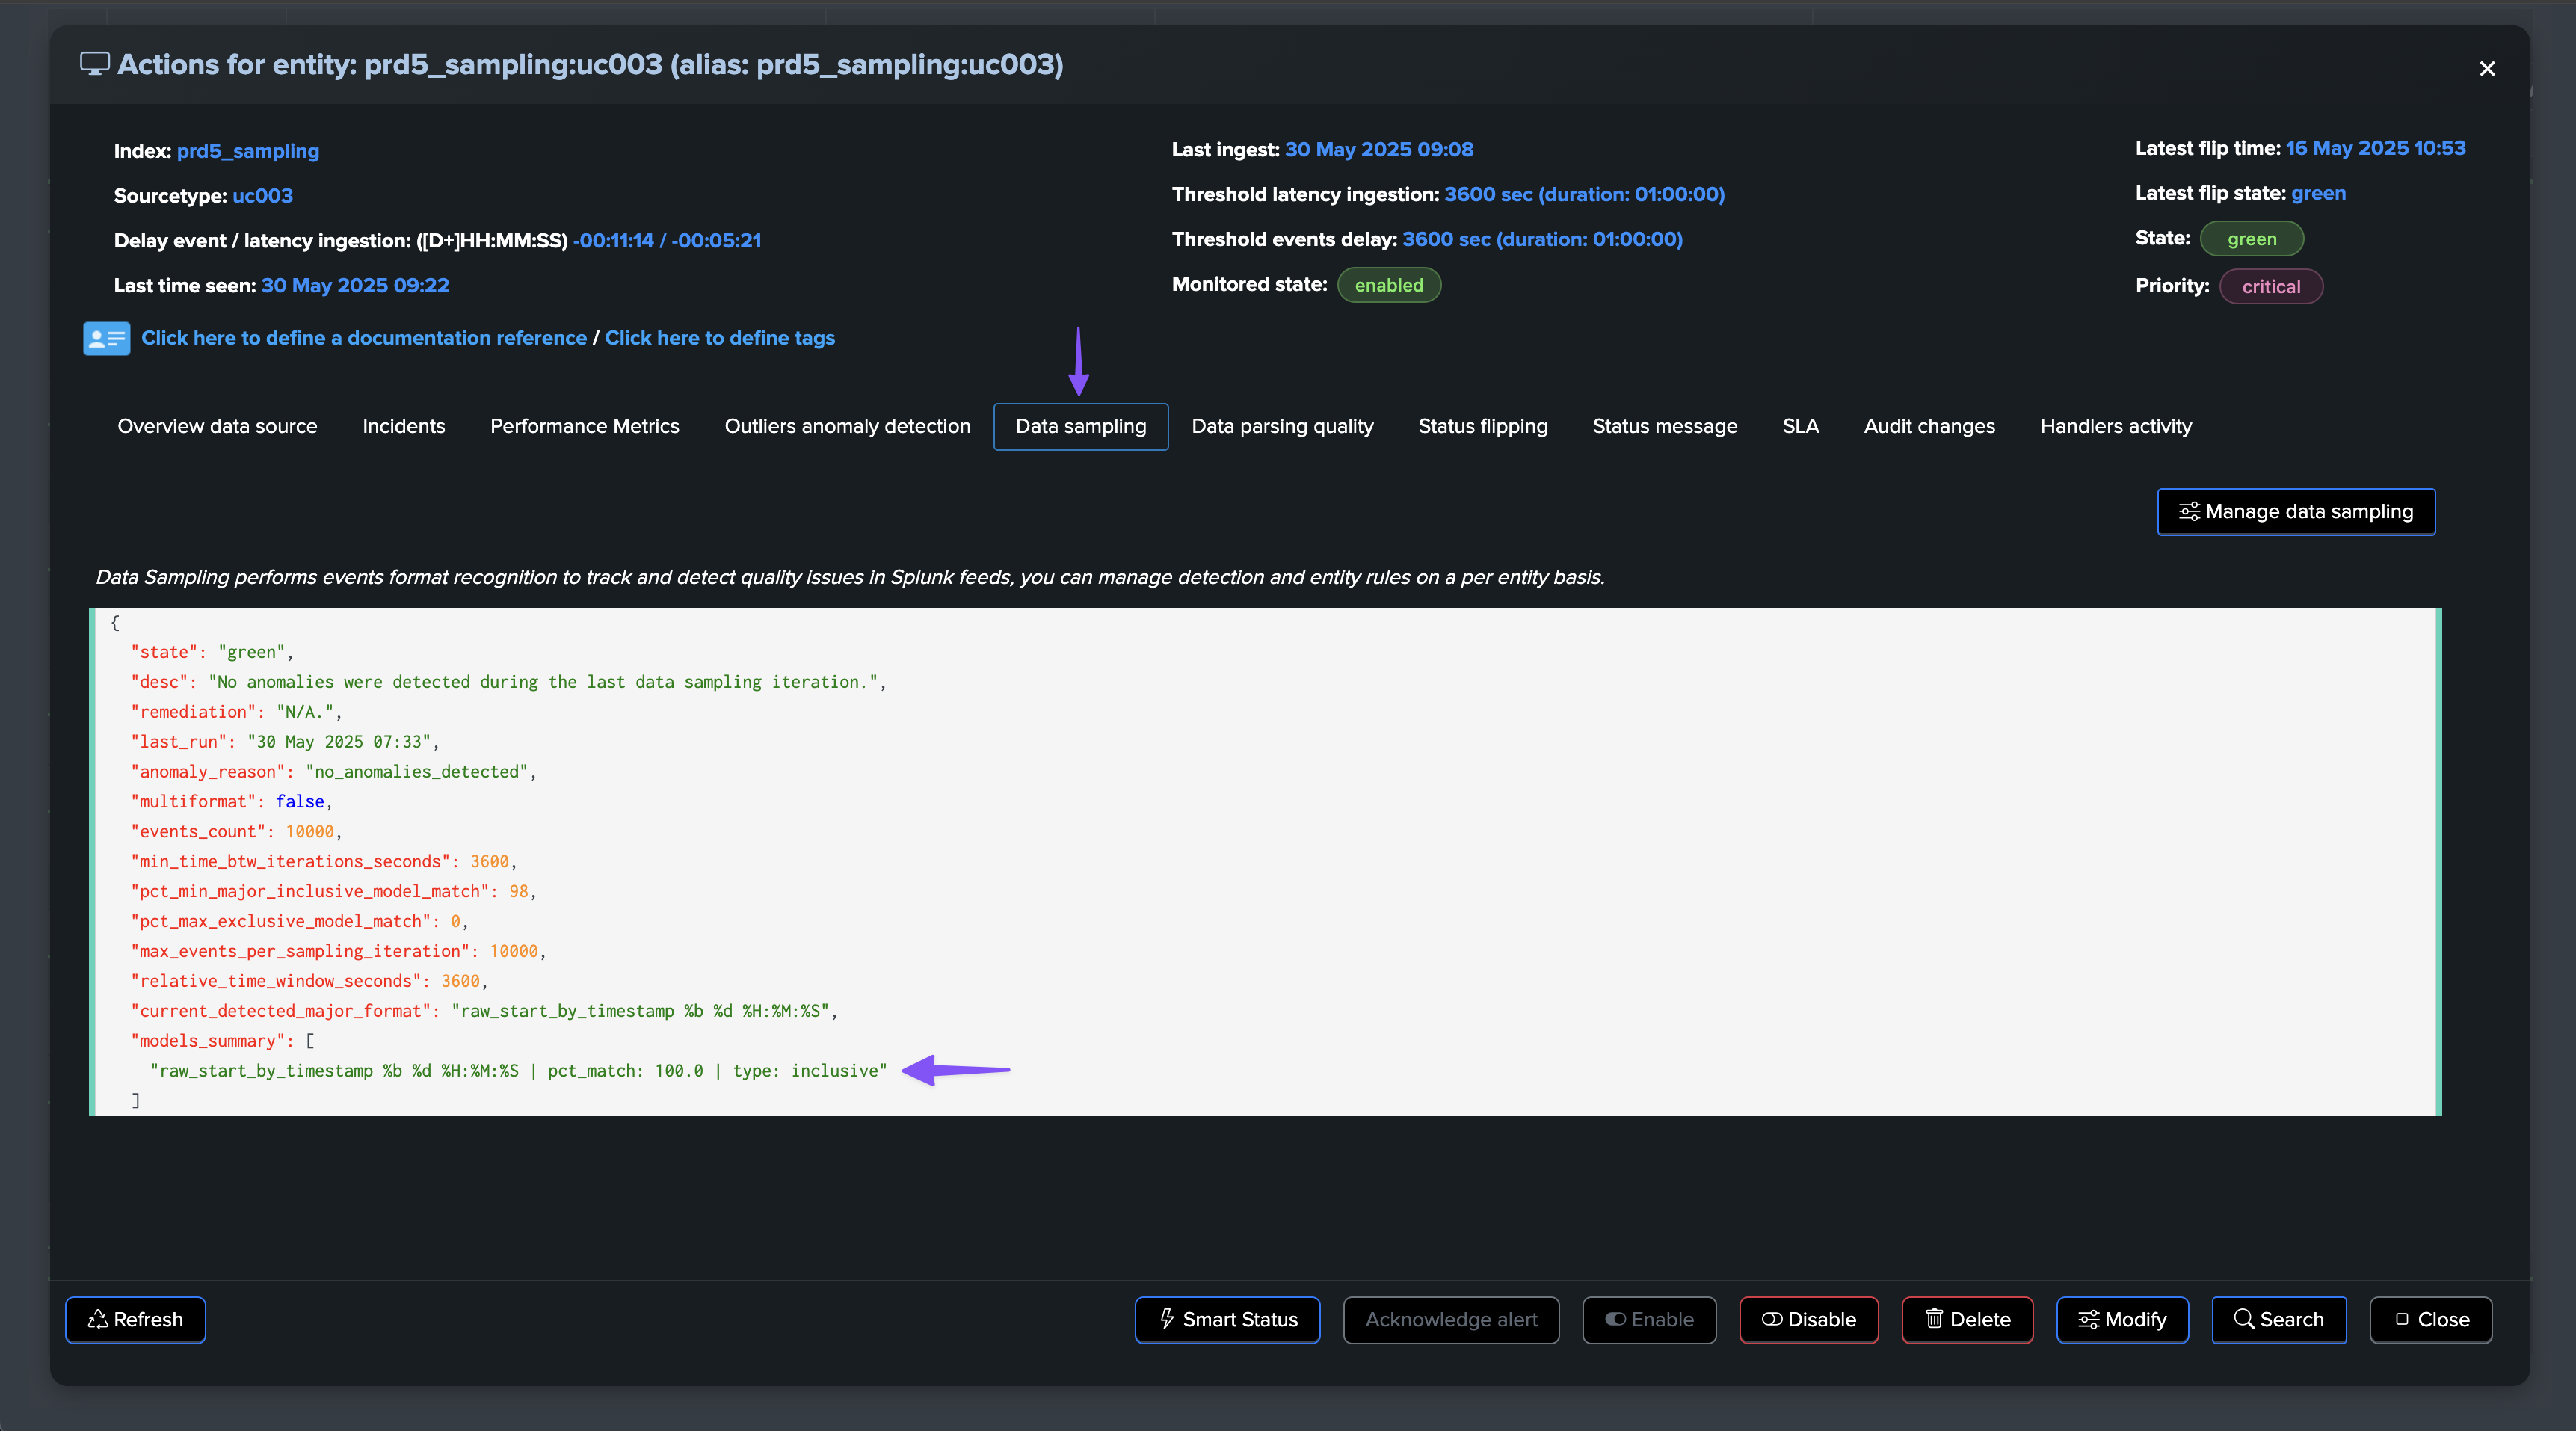
Task: Click the Search magnifier button
Action: click(2278, 1319)
